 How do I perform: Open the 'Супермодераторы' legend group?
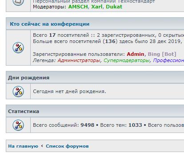127,60
